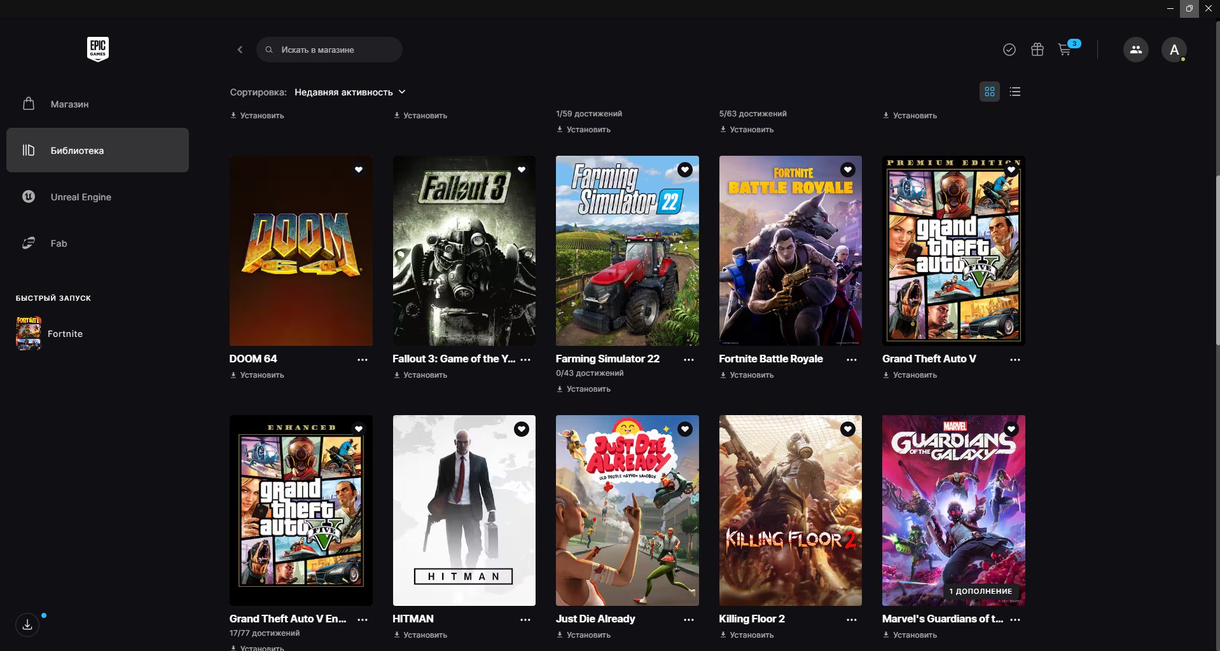Image resolution: width=1220 pixels, height=651 pixels.
Task: Toggle favorite heart on DOOM 64
Action: click(x=359, y=170)
